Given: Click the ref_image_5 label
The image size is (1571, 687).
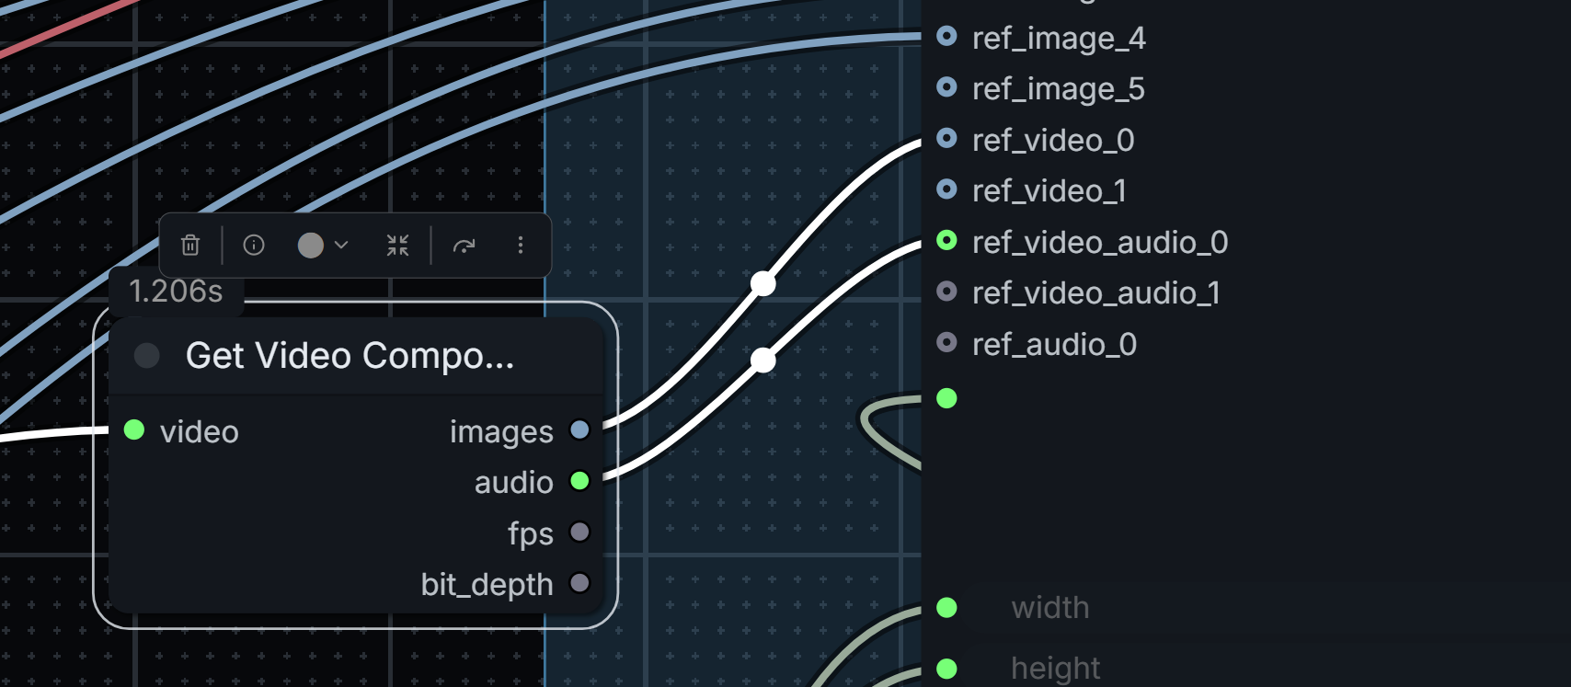Looking at the screenshot, I should [x=1059, y=88].
